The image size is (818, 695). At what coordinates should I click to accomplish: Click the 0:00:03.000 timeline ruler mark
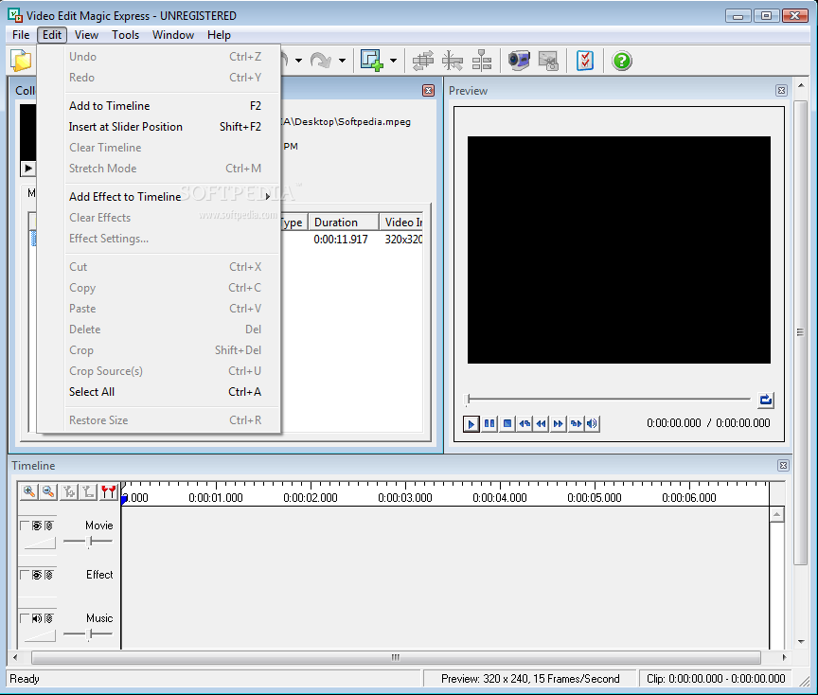(405, 498)
